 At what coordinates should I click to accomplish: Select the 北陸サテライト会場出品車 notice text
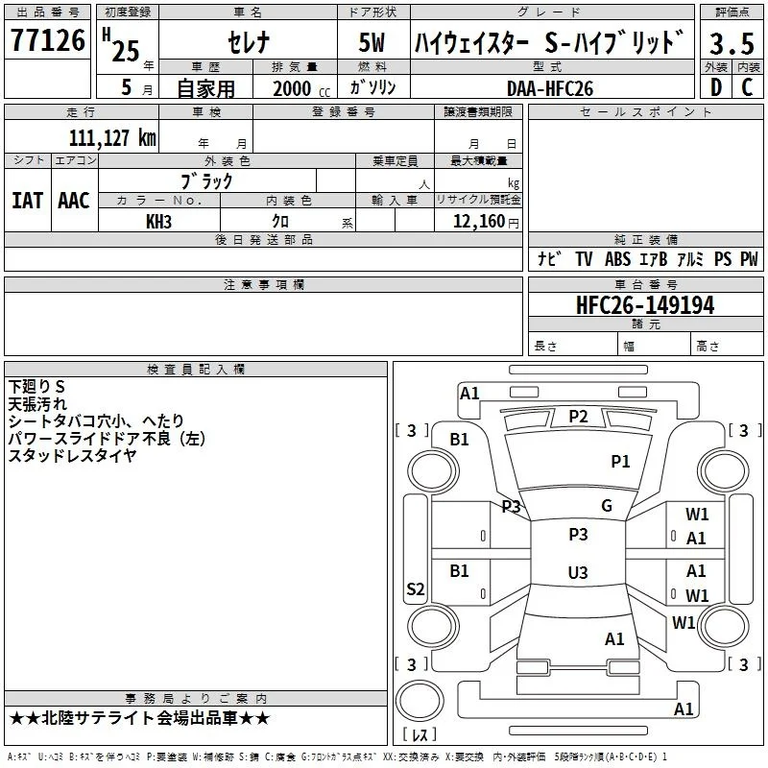pos(139,718)
